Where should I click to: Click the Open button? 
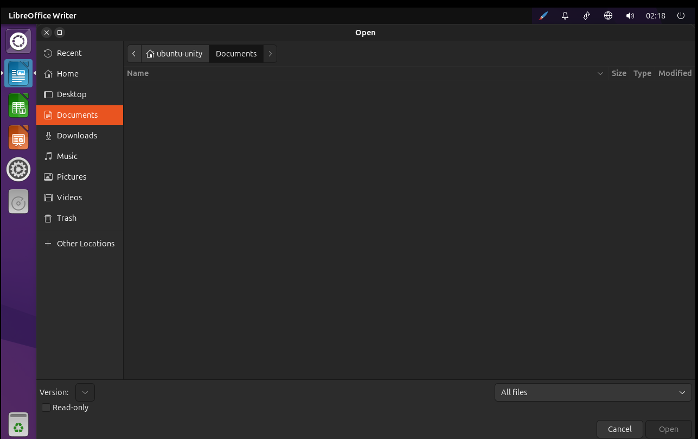(669, 429)
